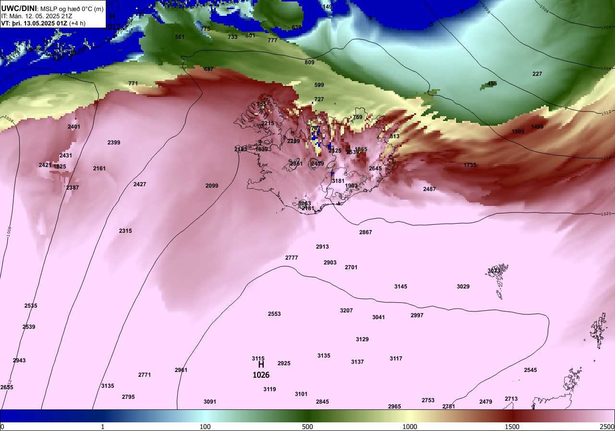Select the map value 3041
The image size is (615, 431).
tap(379, 317)
